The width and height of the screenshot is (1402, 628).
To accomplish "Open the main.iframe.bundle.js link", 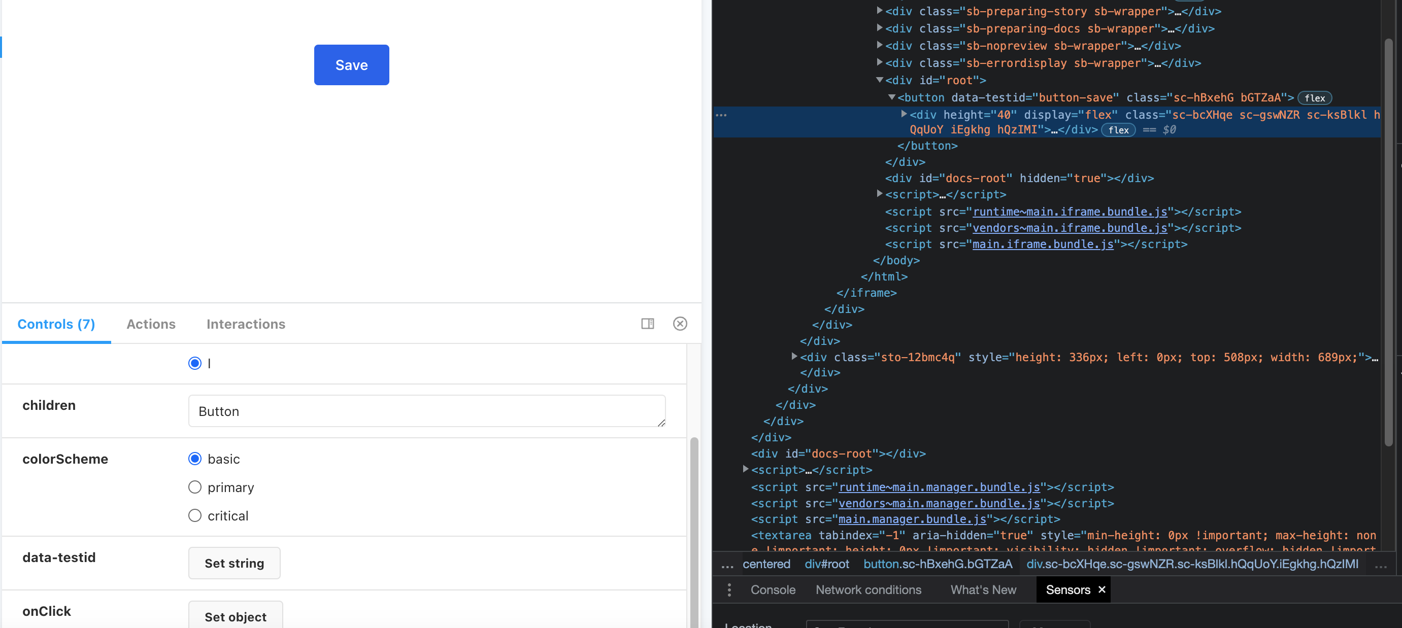I will click(1043, 245).
